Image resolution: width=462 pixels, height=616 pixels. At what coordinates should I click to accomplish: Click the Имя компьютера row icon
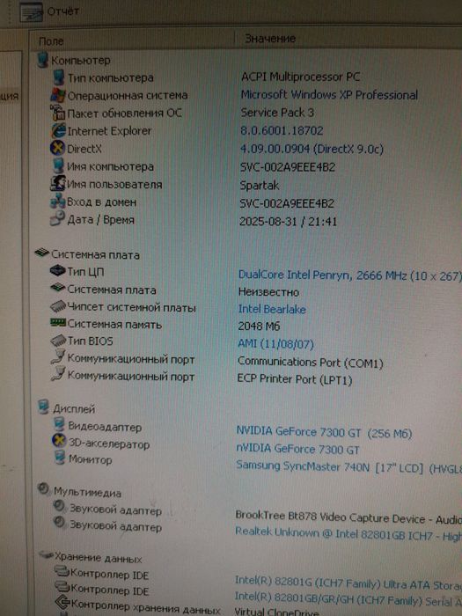(x=58, y=165)
